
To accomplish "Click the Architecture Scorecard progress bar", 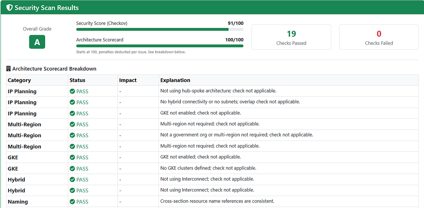I will [x=160, y=46].
